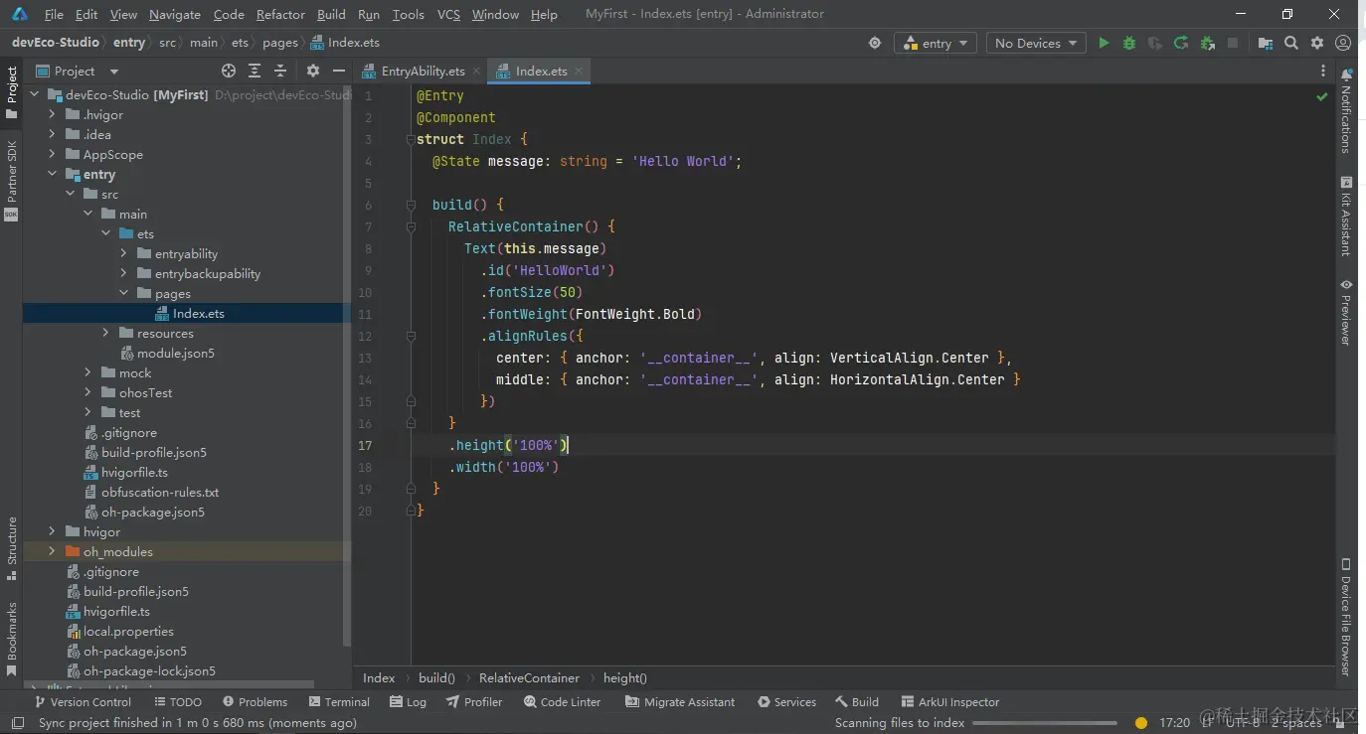Start debugging with the green bug icon

pos(1129,43)
